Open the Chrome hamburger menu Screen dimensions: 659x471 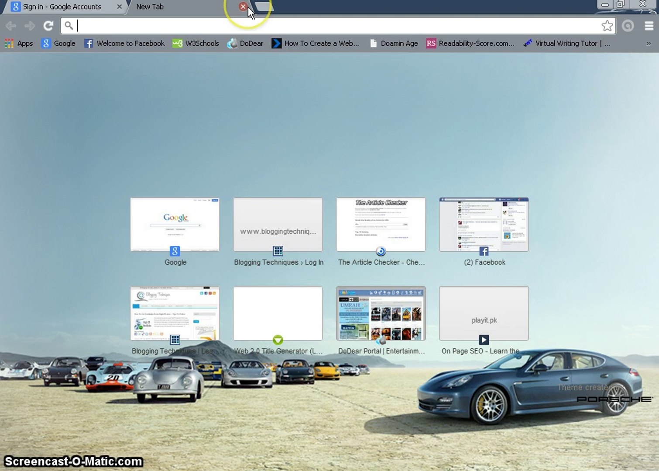[x=649, y=26]
